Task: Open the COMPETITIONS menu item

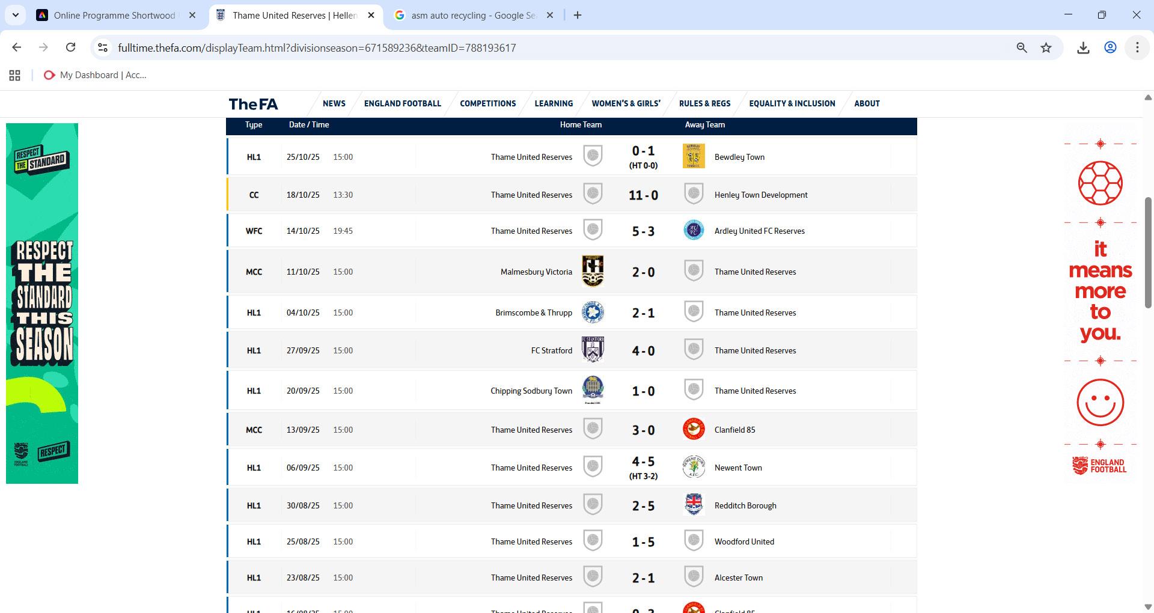Action: pos(488,103)
